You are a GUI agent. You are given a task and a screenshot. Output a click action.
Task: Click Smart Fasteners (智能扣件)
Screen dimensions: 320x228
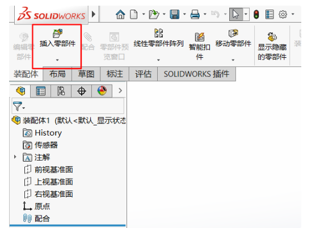click(199, 47)
